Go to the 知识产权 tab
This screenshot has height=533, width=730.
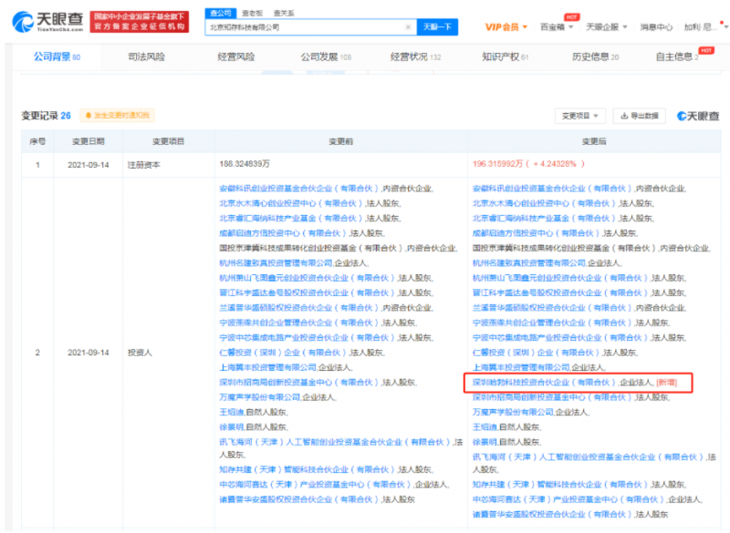click(x=504, y=56)
